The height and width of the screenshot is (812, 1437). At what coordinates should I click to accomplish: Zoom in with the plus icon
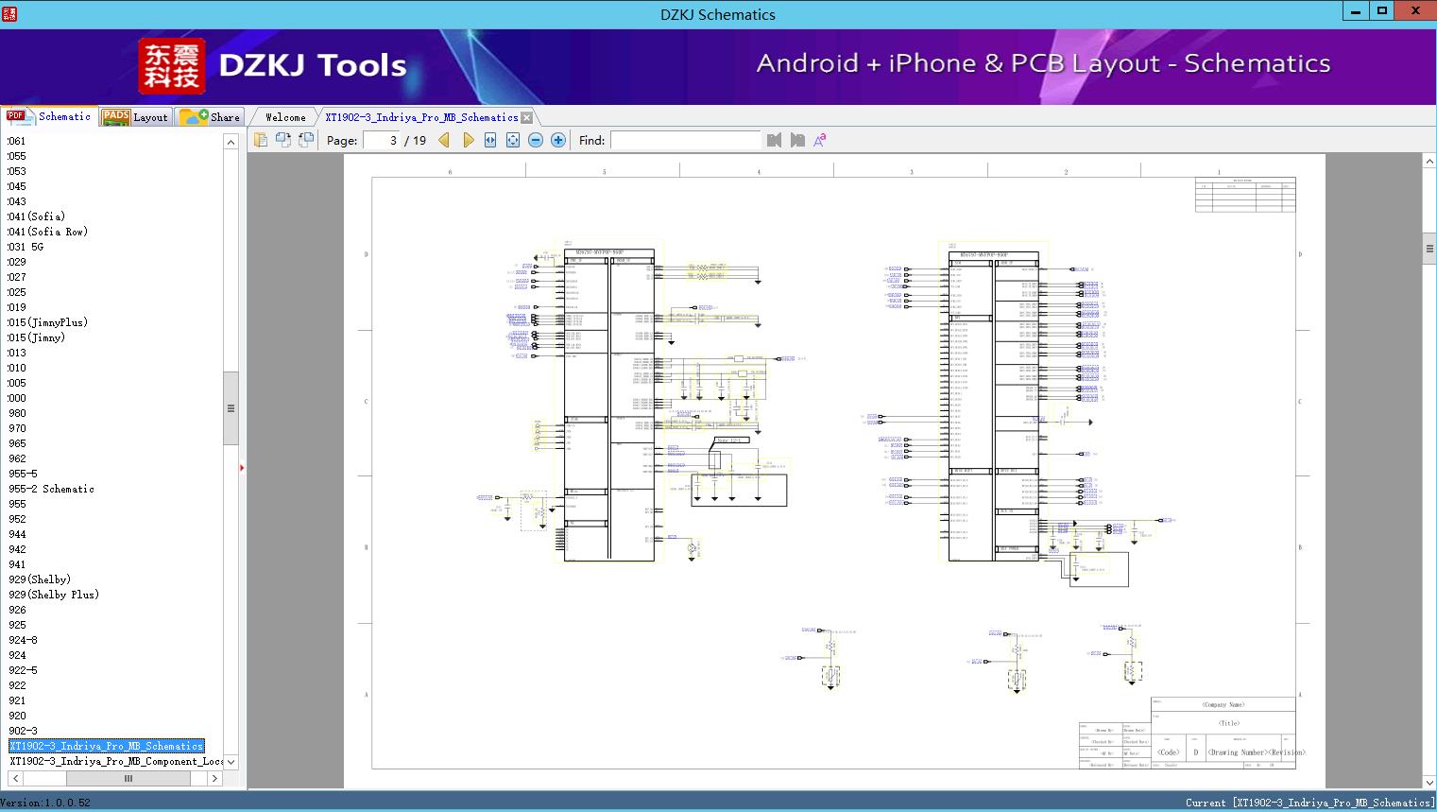[x=558, y=140]
